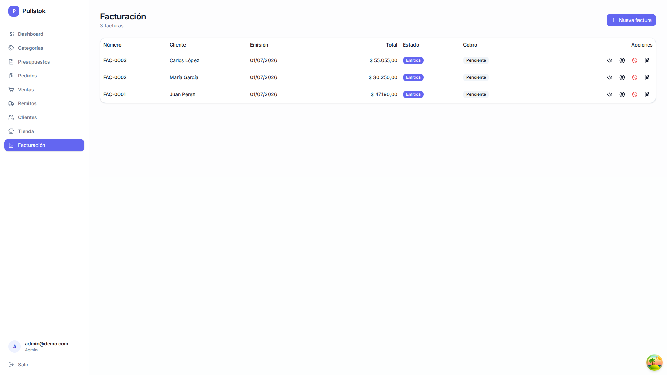Click Pendiente badge for María García
The image size is (667, 375).
pos(476,77)
